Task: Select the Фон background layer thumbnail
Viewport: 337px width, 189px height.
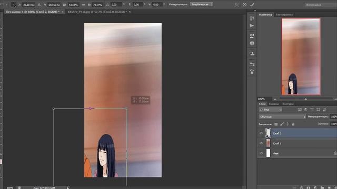Action: point(268,153)
